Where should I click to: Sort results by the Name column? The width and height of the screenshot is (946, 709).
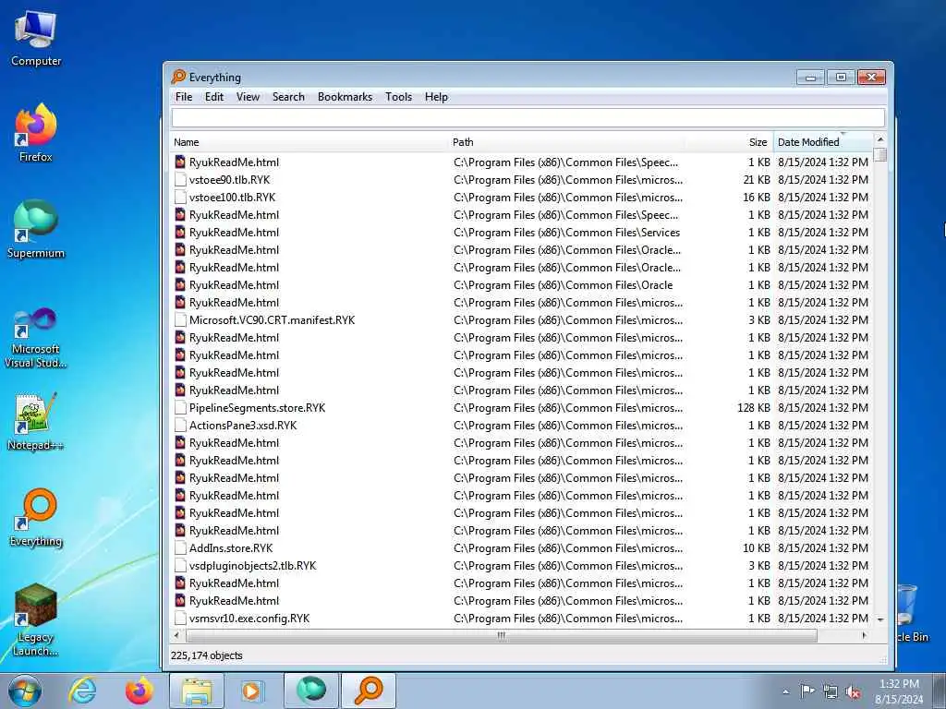pyautogui.click(x=309, y=142)
